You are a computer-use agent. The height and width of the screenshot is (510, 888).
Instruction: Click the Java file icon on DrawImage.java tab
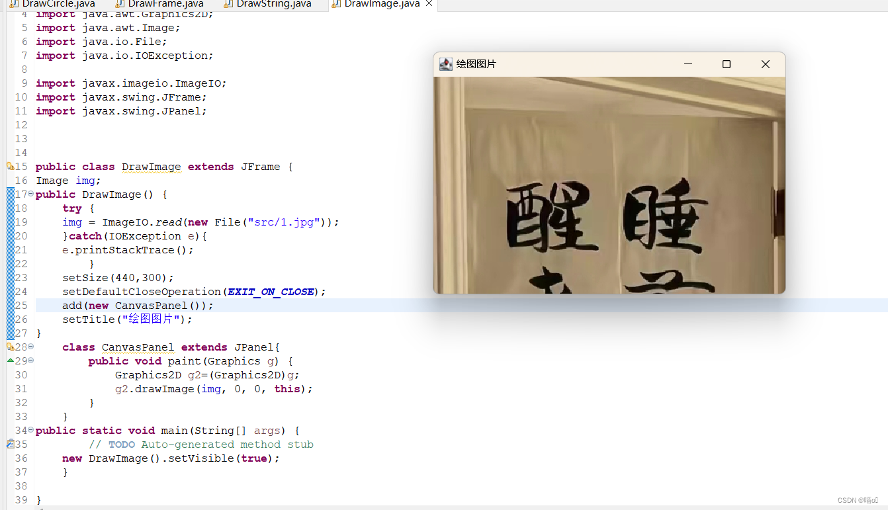(337, 4)
